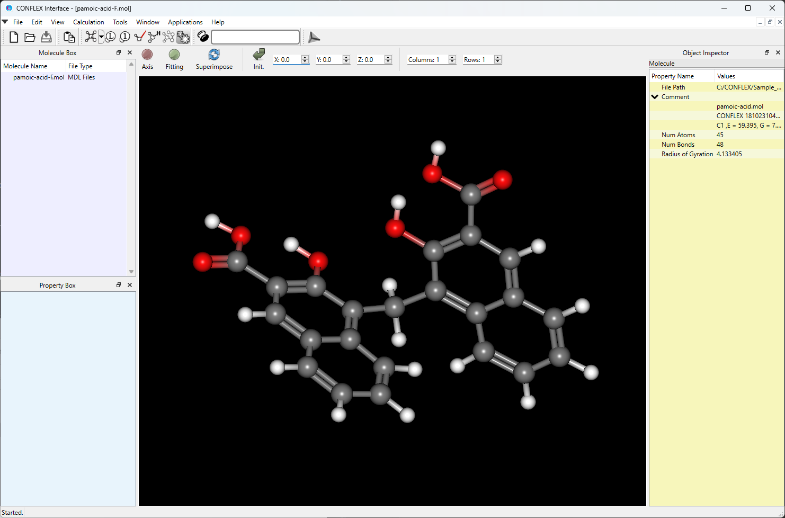Open the Applications menu
This screenshot has width=785, height=518.
click(x=185, y=22)
